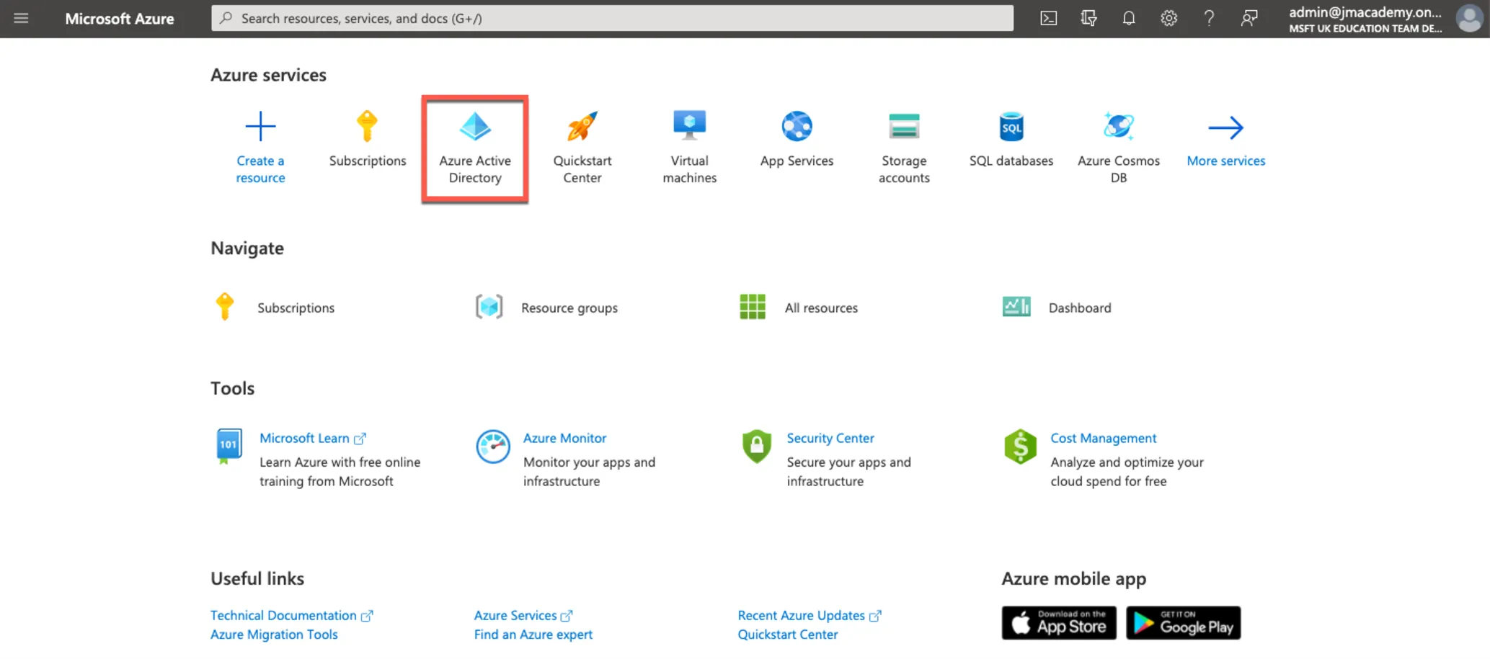1490x659 pixels.
Task: Select All resources label
Action: [x=821, y=308]
